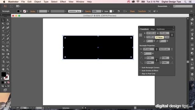Select the Artboard tool

pyautogui.click(x=3, y=65)
